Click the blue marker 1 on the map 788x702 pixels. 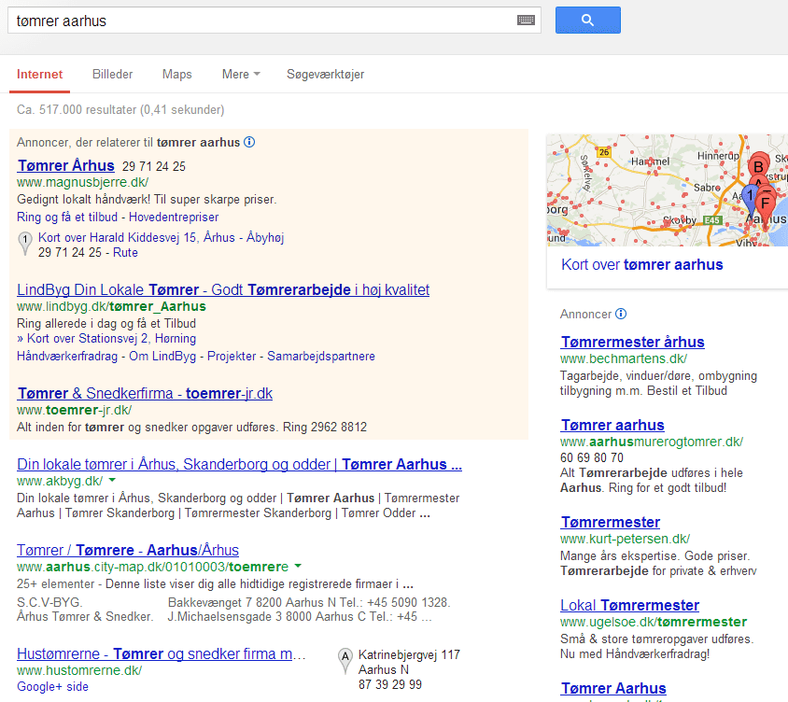pos(750,197)
